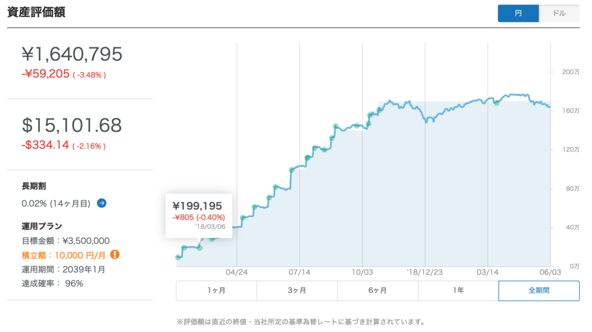The width and height of the screenshot is (592, 332).
Task: Click the ¥199,195 tooltip value
Action: (x=197, y=206)
